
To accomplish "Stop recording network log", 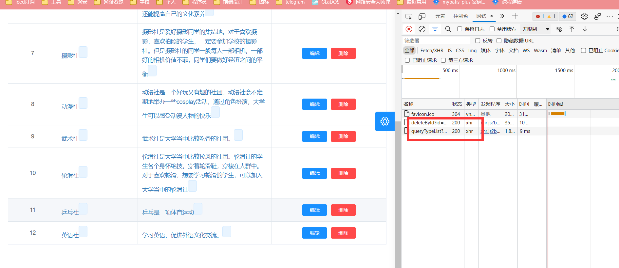I will [409, 29].
